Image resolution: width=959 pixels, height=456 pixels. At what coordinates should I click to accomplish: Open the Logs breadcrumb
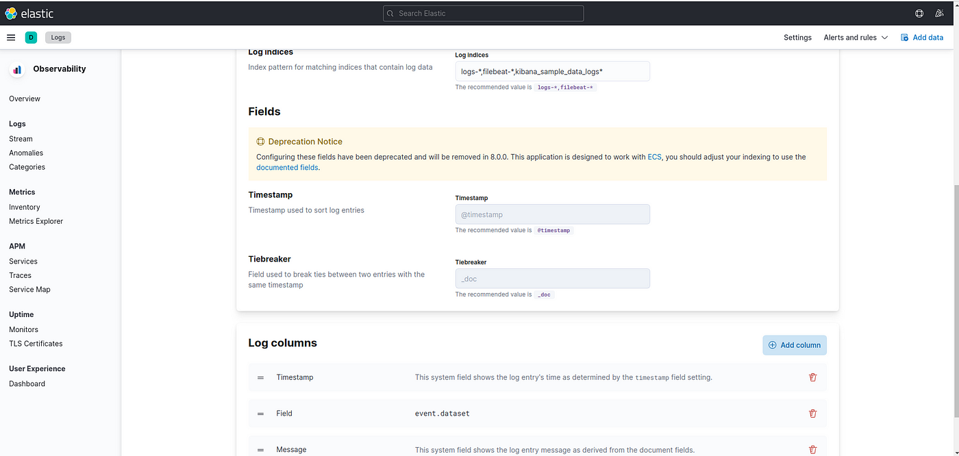pos(58,38)
